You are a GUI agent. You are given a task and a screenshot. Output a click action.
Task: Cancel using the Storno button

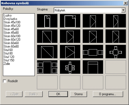[x=79, y=94]
